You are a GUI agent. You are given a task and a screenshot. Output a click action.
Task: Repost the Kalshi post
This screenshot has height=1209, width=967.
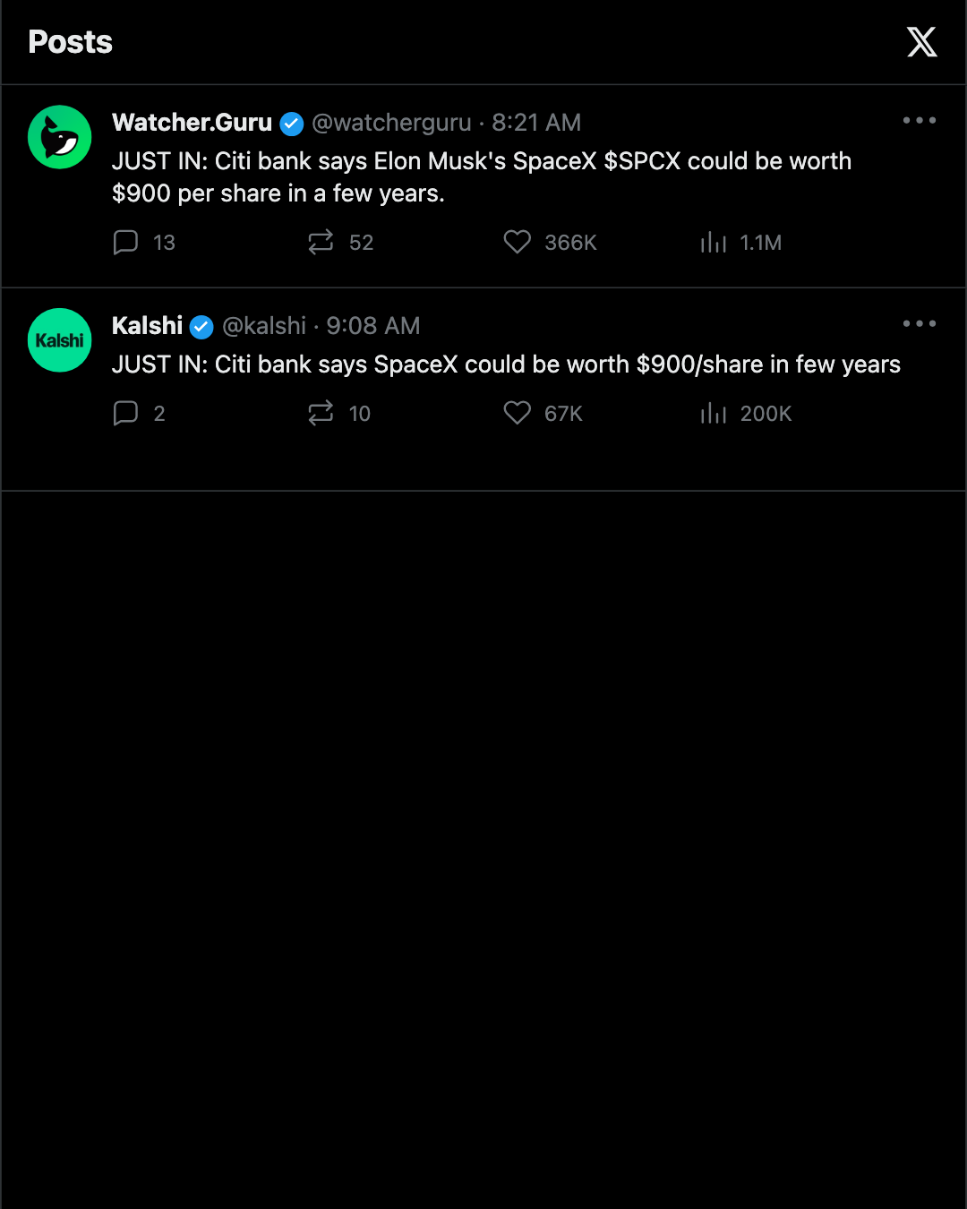[321, 413]
